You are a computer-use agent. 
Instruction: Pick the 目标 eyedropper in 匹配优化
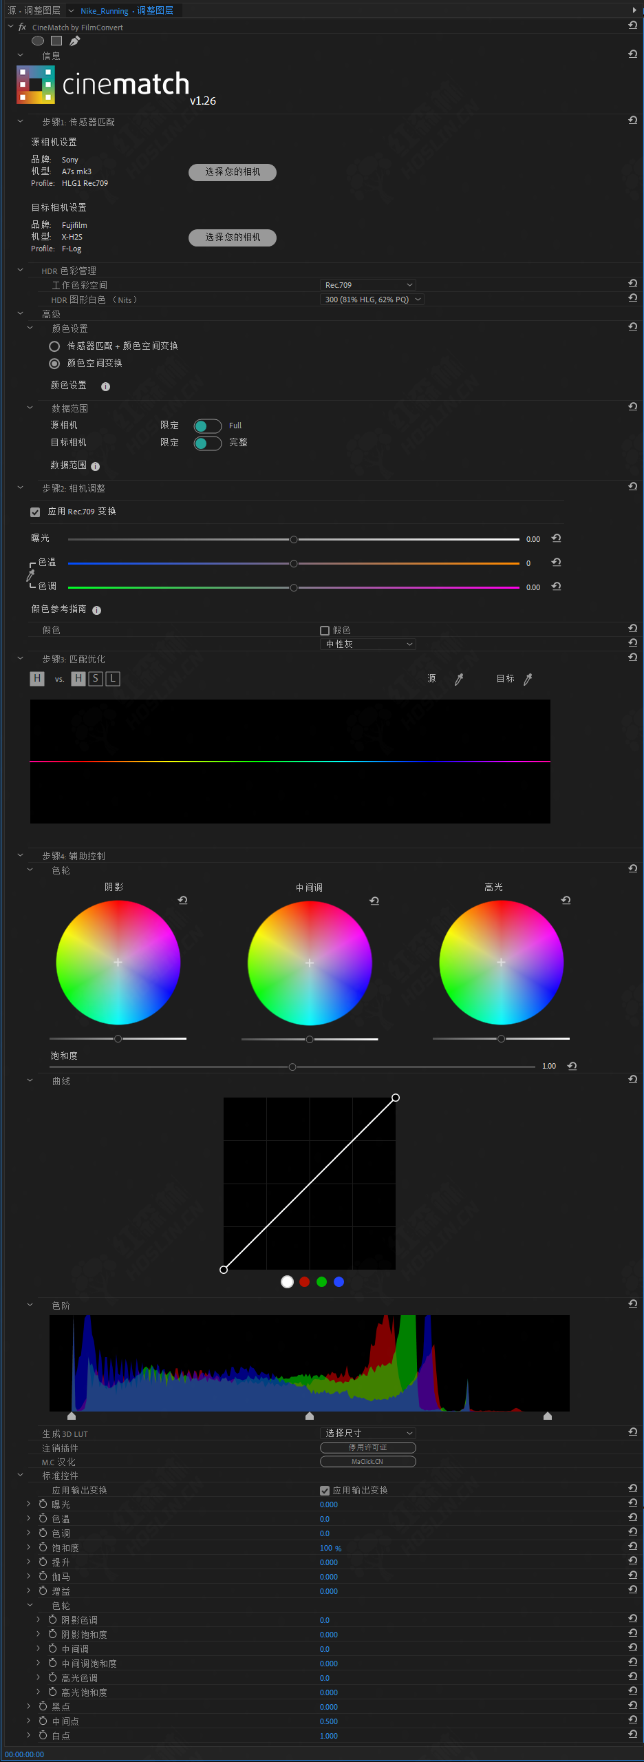coord(528,679)
